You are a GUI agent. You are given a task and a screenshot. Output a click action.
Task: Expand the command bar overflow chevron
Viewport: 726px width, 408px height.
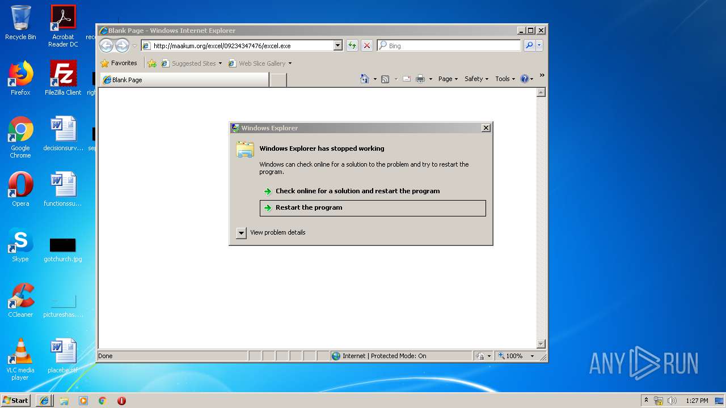542,75
